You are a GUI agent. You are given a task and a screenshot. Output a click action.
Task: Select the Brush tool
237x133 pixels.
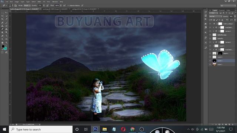[x=6, y=23]
